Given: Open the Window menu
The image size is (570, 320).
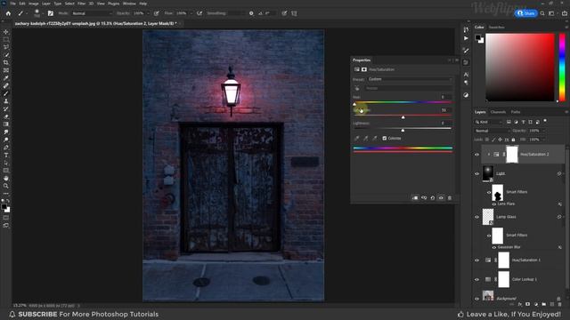Looking at the screenshot, I should (129, 4).
